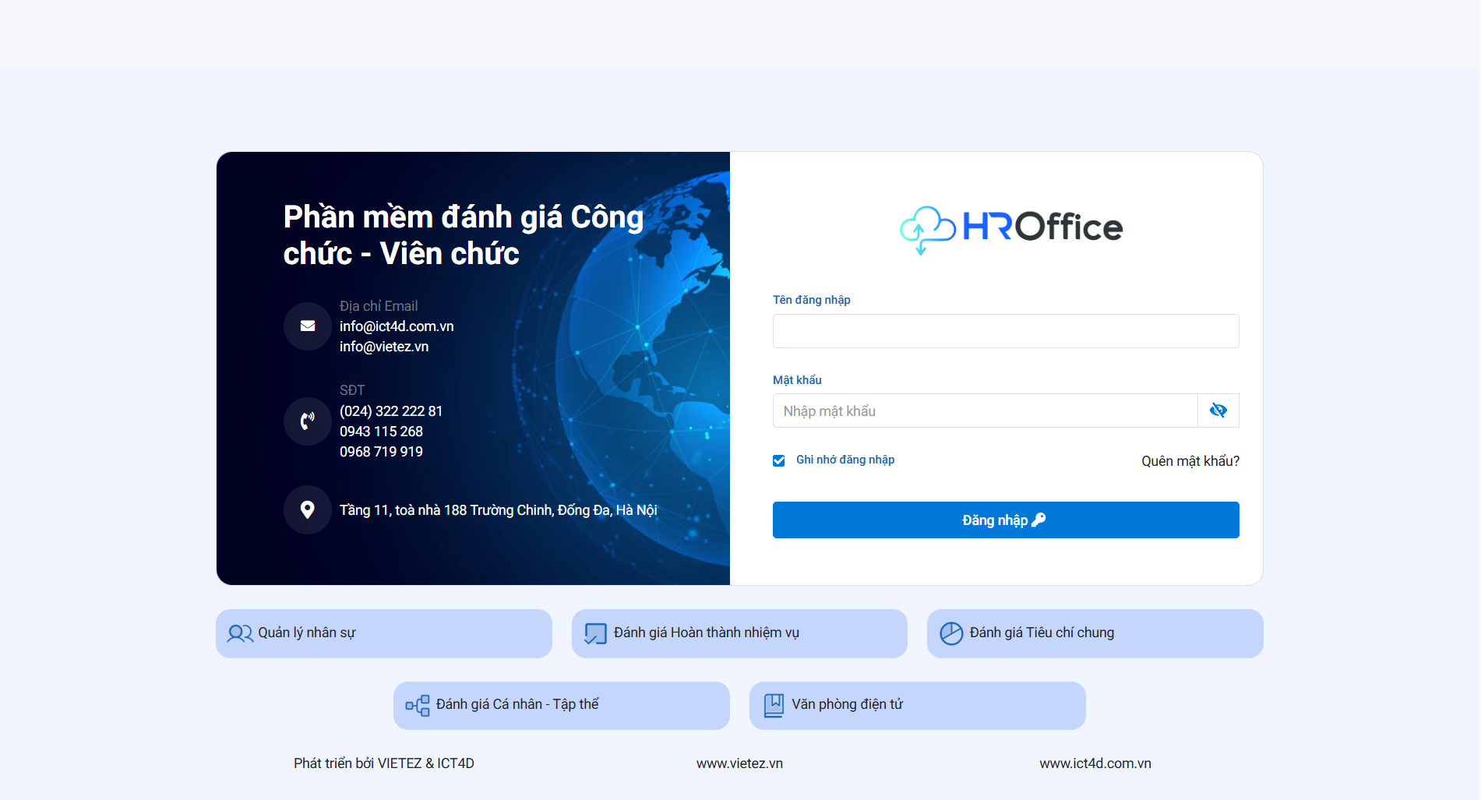Select the Đánh giá Tiêu chí chung tile

(x=1095, y=633)
